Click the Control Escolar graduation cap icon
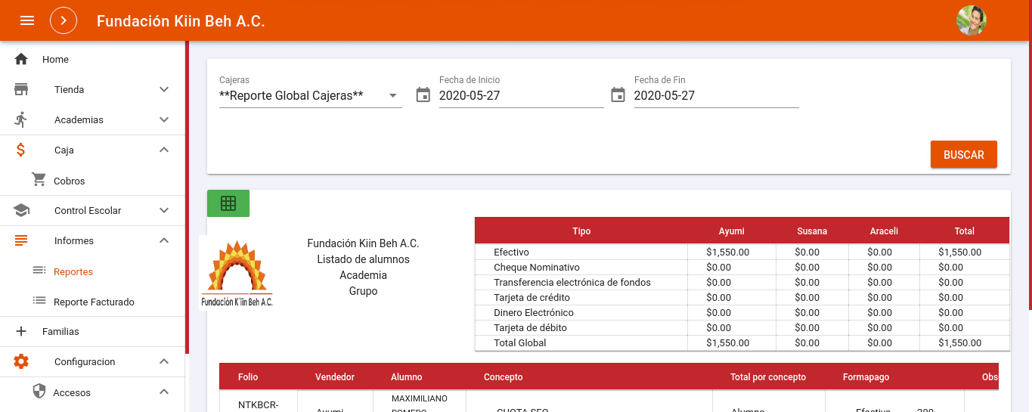The width and height of the screenshot is (1032, 412). click(x=21, y=210)
